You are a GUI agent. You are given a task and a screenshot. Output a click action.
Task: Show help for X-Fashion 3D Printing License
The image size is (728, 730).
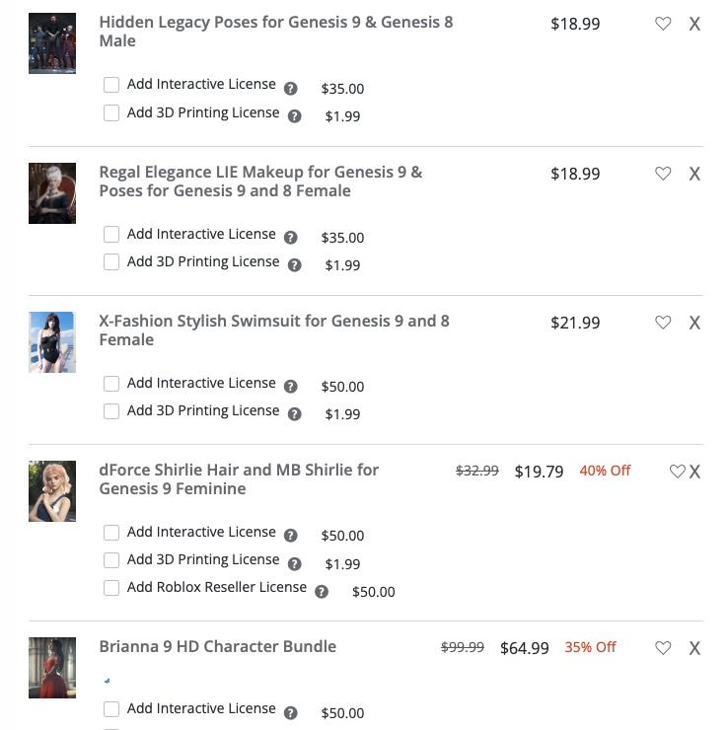[294, 413]
